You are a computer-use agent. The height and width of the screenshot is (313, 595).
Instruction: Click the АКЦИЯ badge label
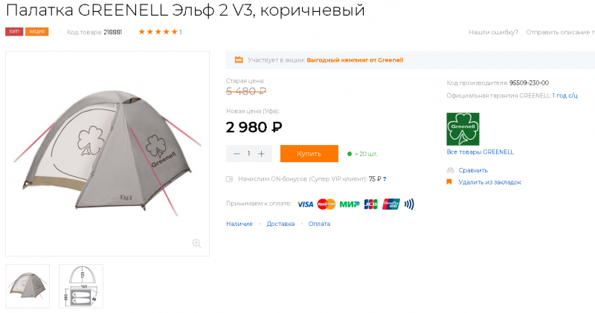36,32
